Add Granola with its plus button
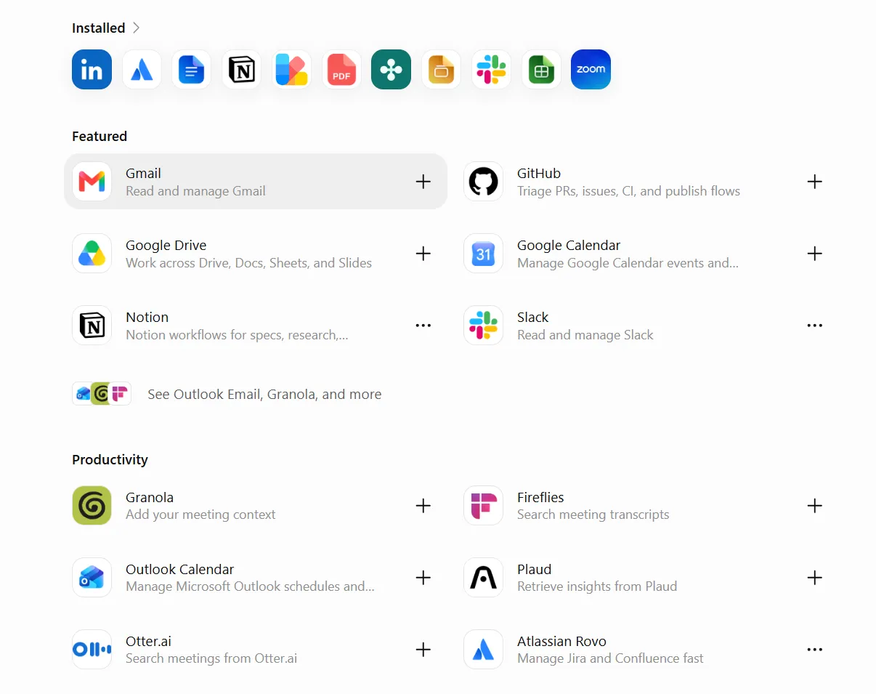The width and height of the screenshot is (876, 694). pyautogui.click(x=423, y=505)
